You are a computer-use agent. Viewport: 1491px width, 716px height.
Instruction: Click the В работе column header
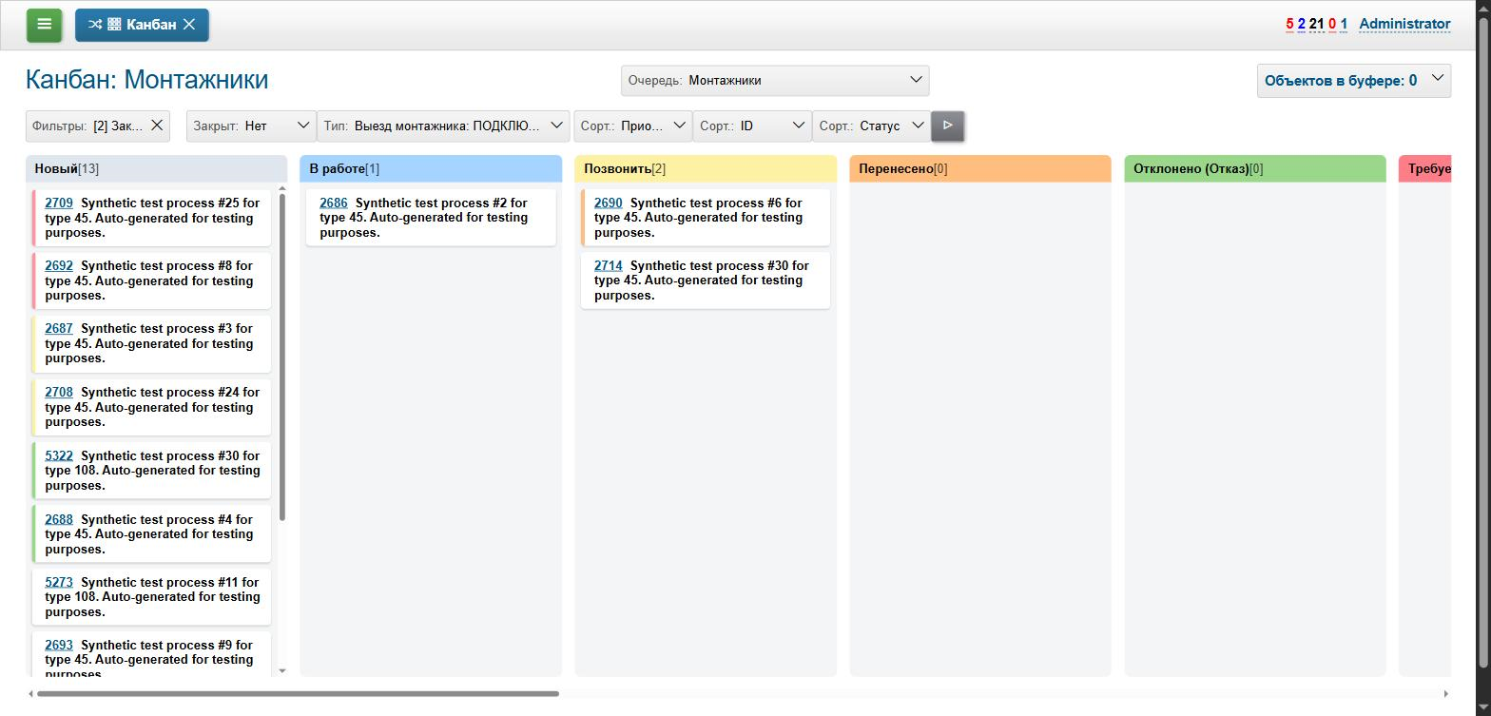point(431,168)
